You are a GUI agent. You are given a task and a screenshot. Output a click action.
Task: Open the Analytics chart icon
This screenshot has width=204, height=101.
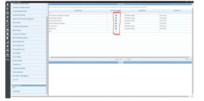7,43
